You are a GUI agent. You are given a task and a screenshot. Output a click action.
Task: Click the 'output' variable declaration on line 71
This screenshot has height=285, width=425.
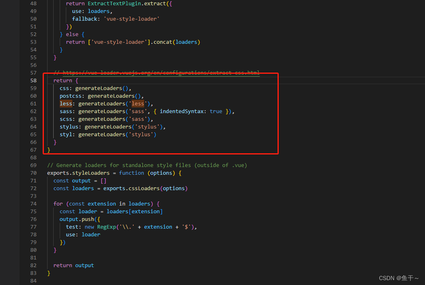coord(81,181)
